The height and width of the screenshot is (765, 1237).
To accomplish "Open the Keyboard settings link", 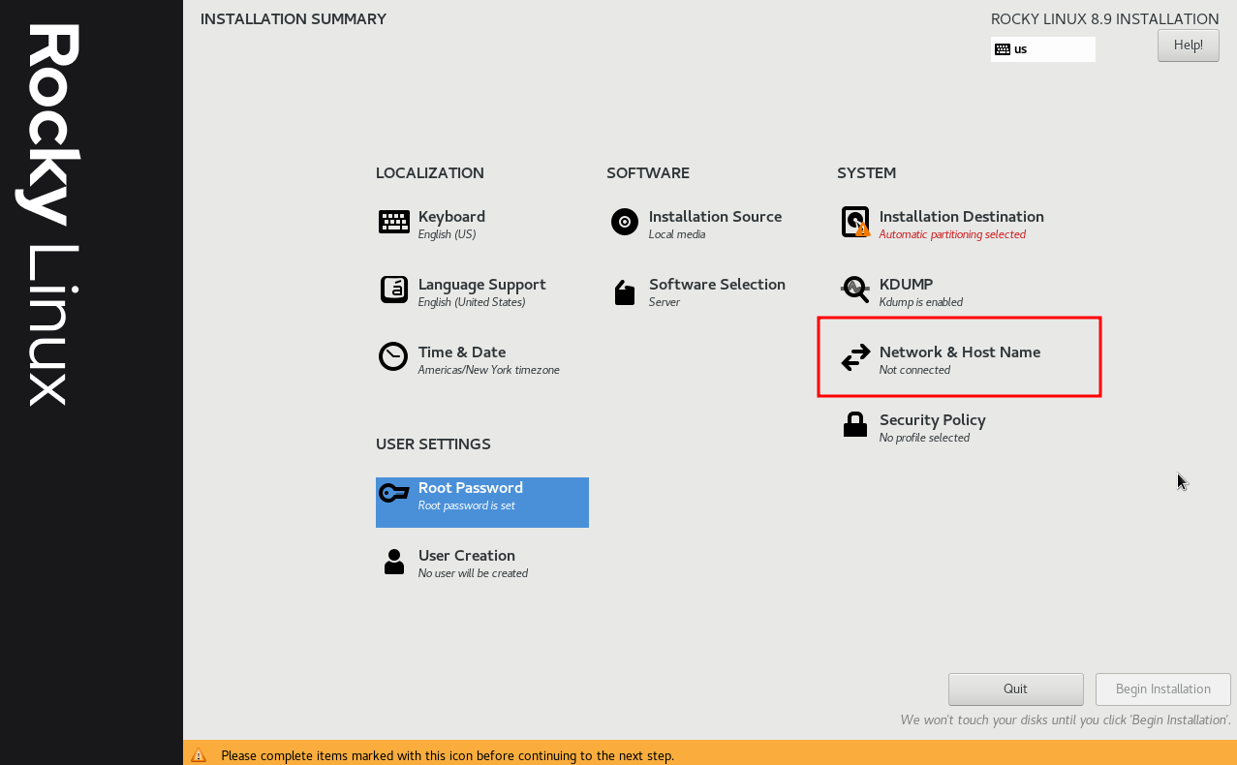I will click(x=451, y=217).
